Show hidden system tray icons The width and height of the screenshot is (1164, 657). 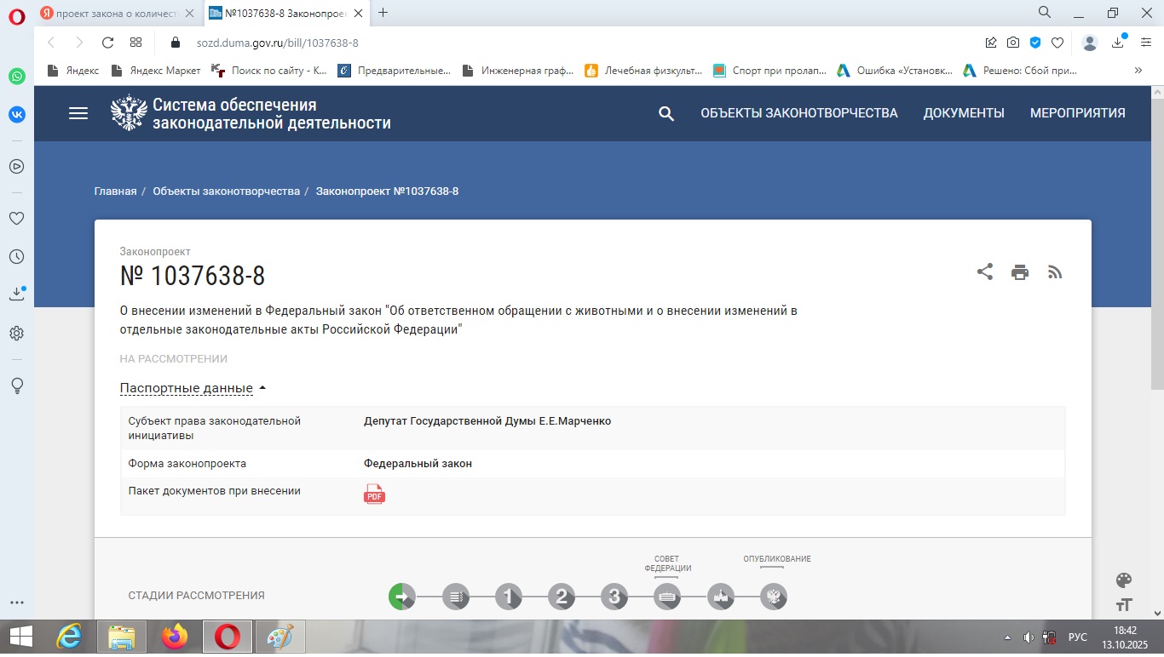click(1009, 637)
